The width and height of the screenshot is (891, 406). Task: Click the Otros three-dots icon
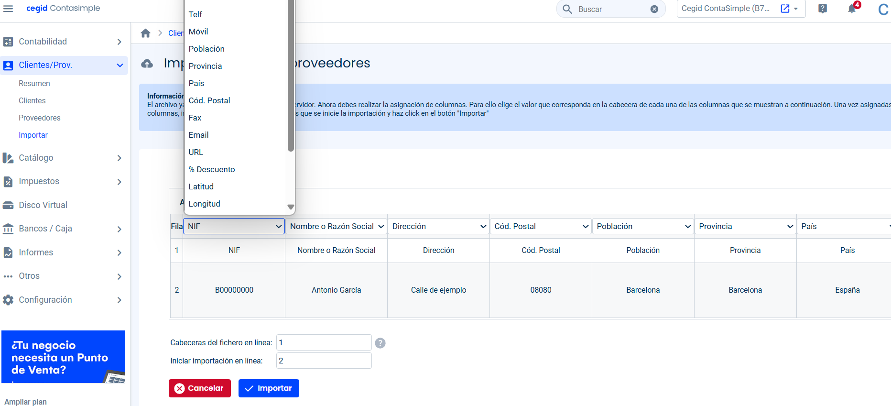click(x=8, y=276)
